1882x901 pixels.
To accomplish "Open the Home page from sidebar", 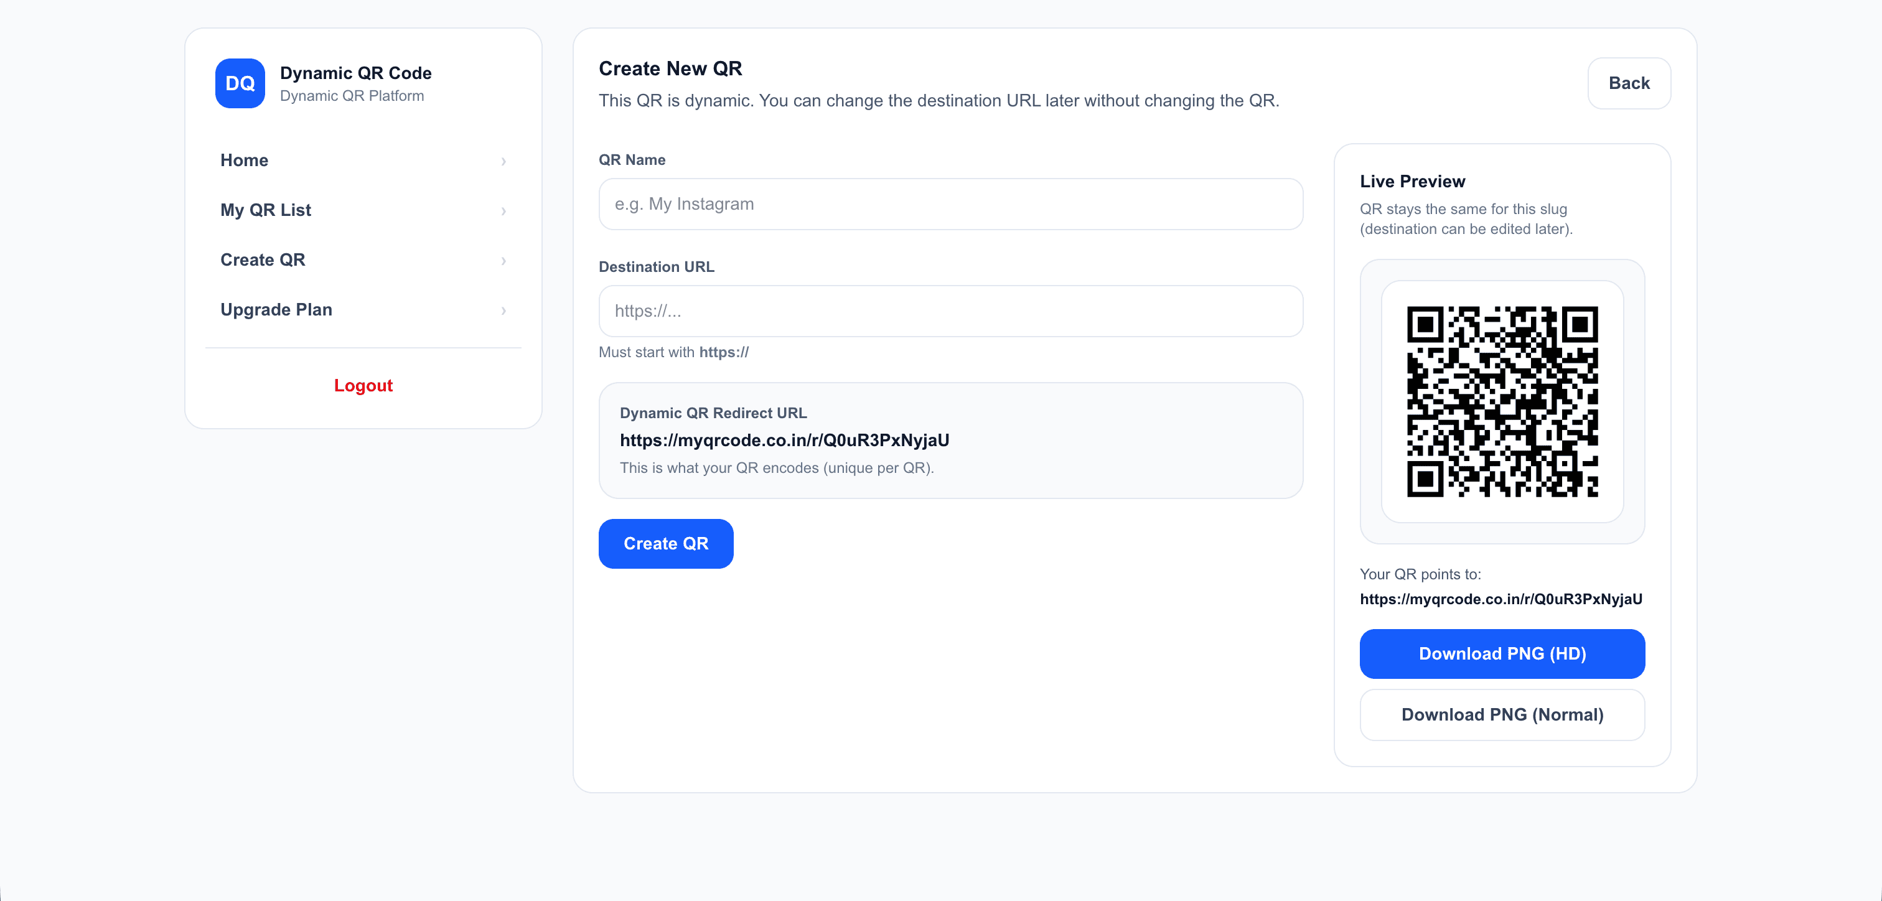I will (244, 160).
